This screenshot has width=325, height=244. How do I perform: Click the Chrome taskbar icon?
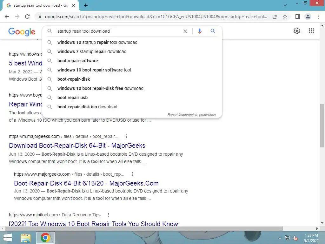(x=45, y=238)
